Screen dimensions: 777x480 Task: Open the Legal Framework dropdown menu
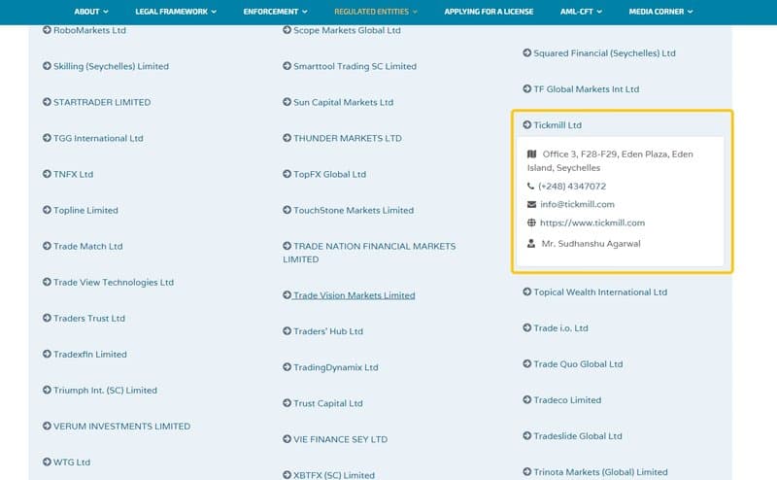point(176,12)
